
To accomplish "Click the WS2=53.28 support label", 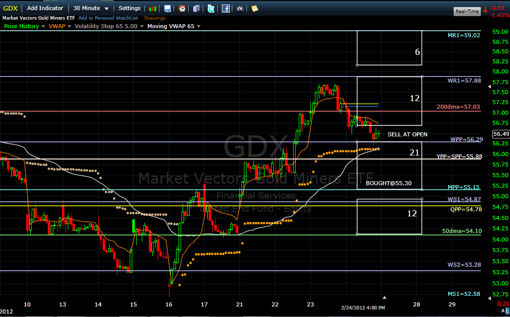I will click(x=464, y=265).
